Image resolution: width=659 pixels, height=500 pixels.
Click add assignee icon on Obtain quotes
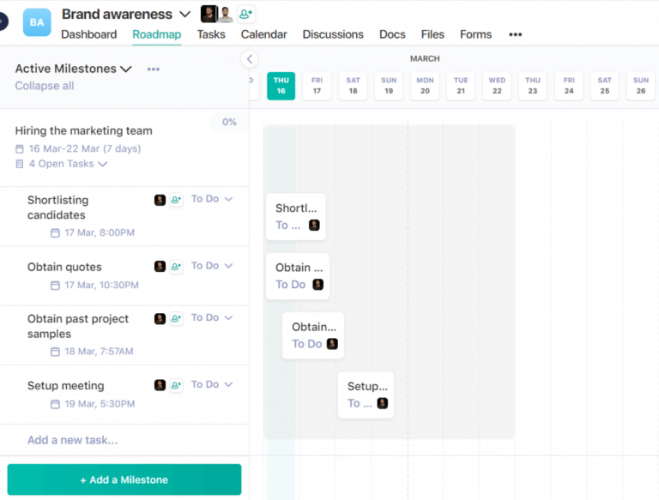click(x=176, y=267)
